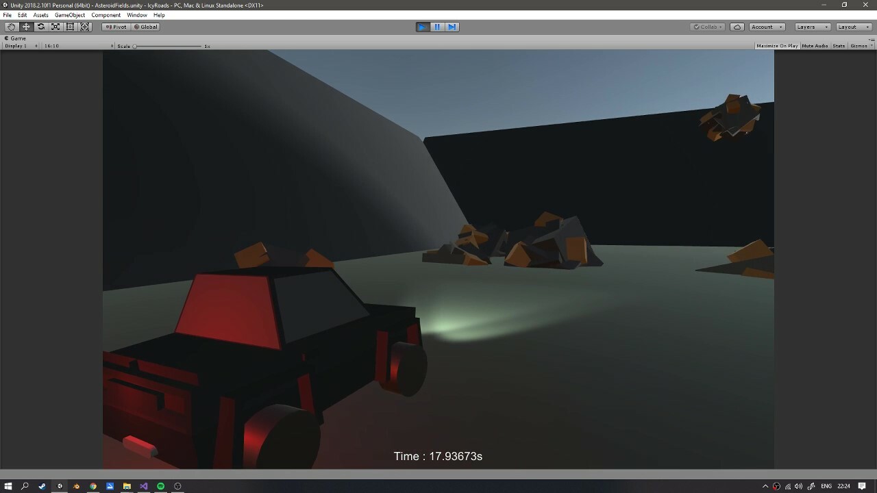Click the cloud services icon

pyautogui.click(x=737, y=27)
